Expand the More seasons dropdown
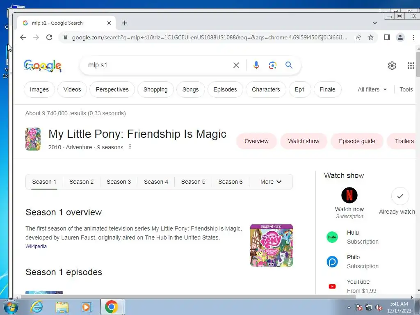 click(271, 182)
